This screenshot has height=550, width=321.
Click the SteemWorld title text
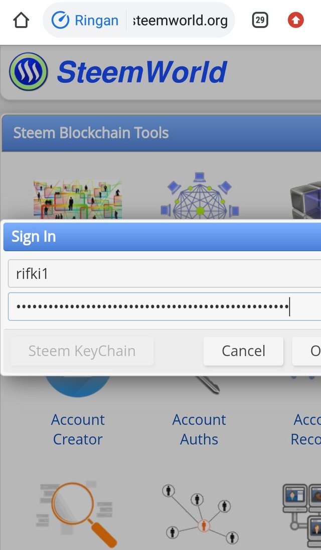pos(142,72)
